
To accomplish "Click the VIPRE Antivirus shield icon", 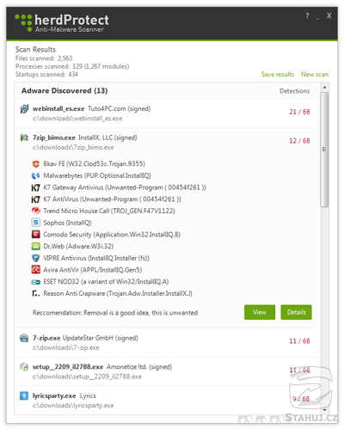I will (35, 258).
